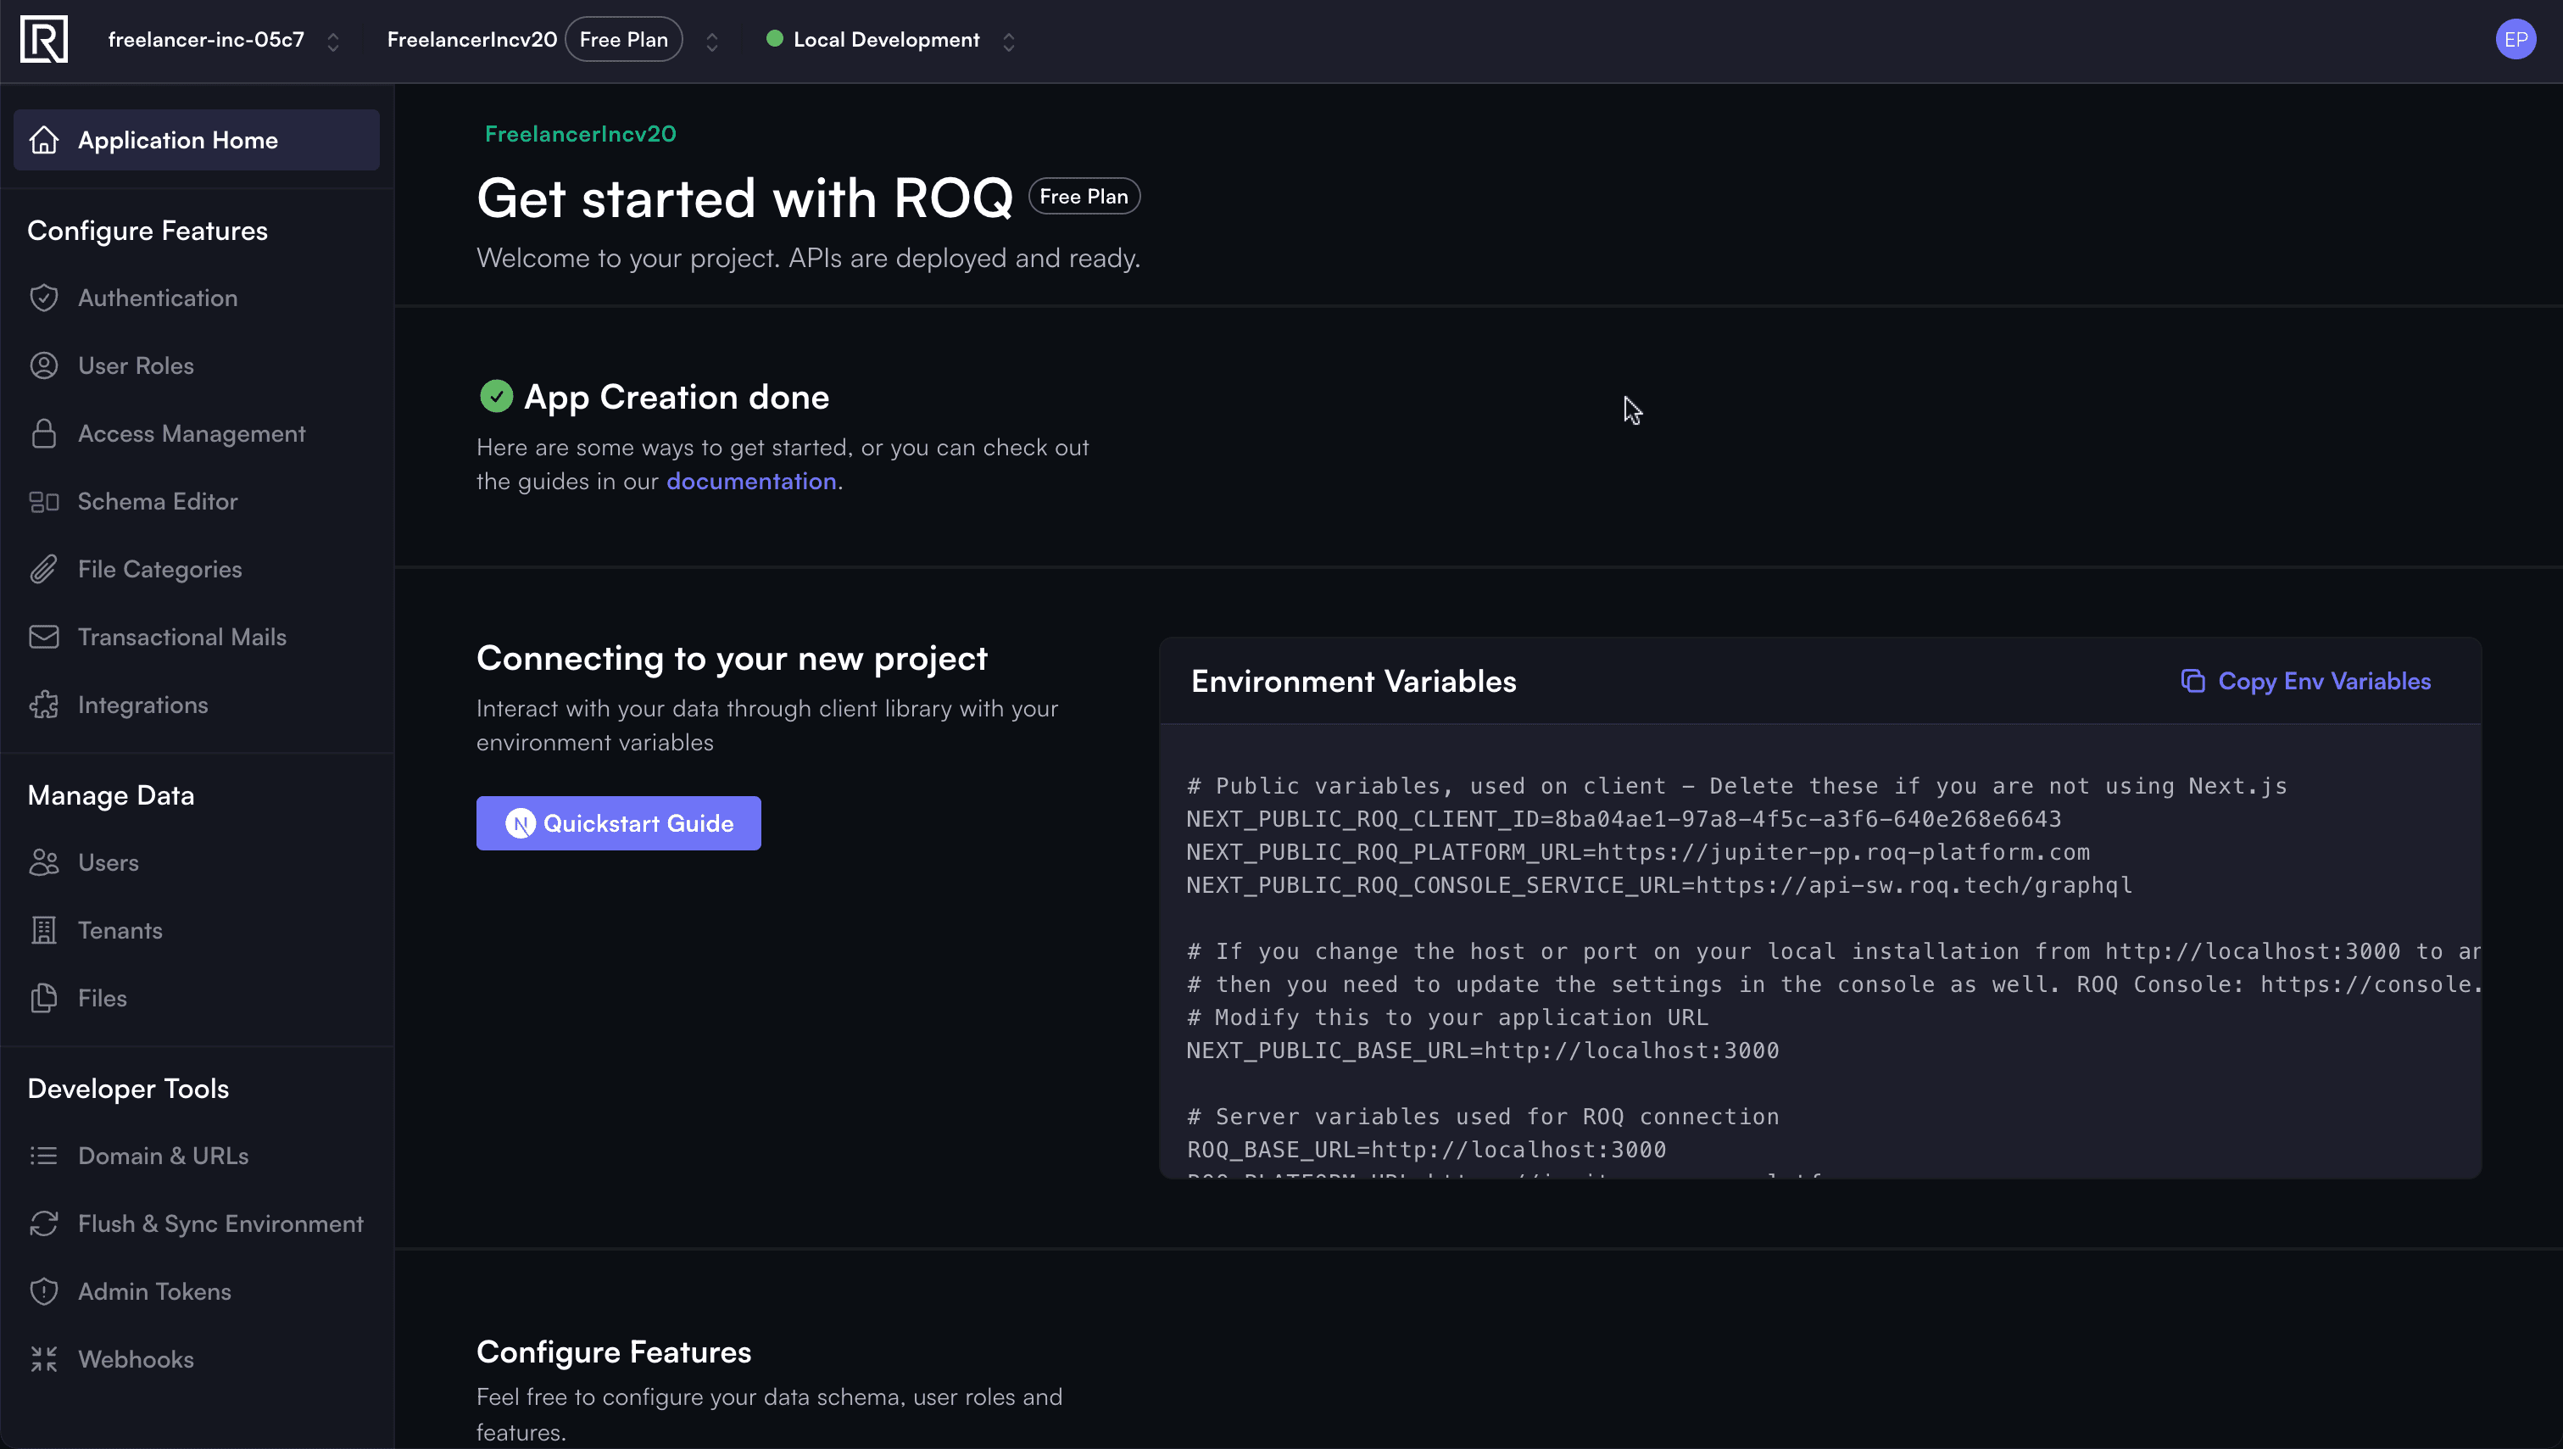The image size is (2563, 1449).
Task: Click the Free Plan badge beside heading
Action: [x=1084, y=196]
